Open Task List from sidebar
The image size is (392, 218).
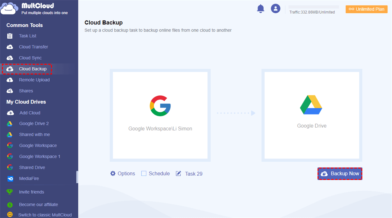(x=28, y=36)
